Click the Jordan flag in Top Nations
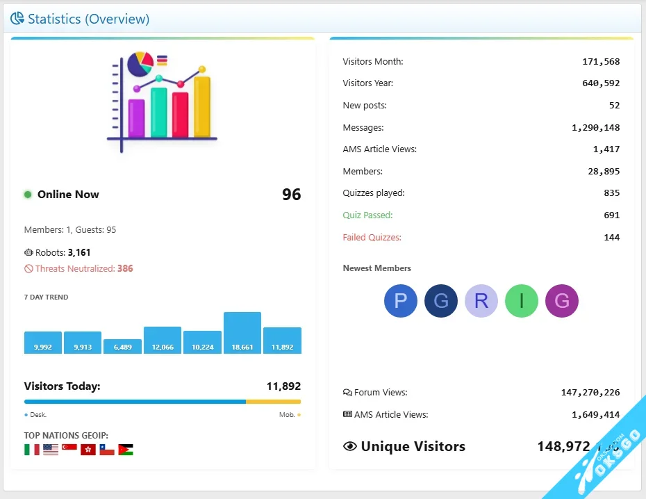Image resolution: width=646 pixels, height=499 pixels. coord(126,450)
